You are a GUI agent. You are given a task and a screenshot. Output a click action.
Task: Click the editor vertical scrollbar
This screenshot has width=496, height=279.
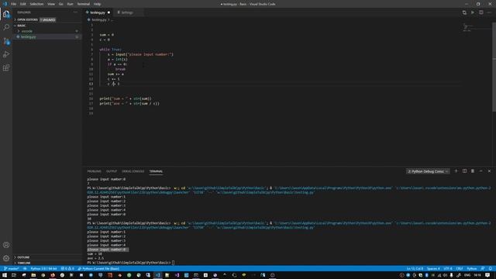pos(494,67)
